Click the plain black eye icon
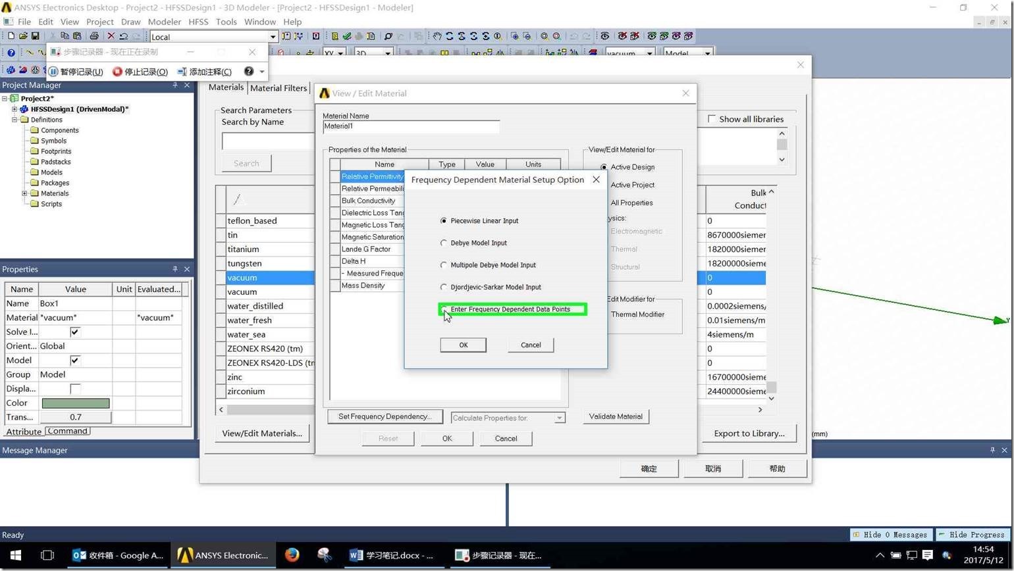This screenshot has width=1014, height=571. [605, 36]
